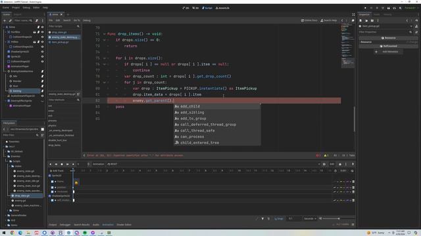Run the project with the play button
This screenshot has height=236, width=421.
[x=365, y=8]
